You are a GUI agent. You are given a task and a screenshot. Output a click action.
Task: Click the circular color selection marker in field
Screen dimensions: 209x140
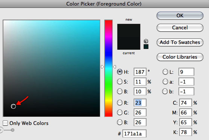coord(13,106)
